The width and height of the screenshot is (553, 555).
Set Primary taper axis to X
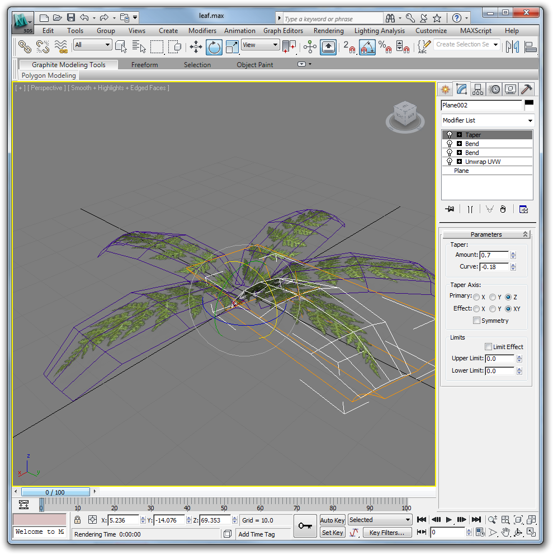point(476,297)
